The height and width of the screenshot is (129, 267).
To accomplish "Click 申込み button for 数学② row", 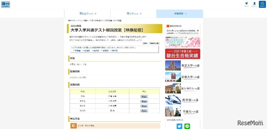I will click(144, 106).
